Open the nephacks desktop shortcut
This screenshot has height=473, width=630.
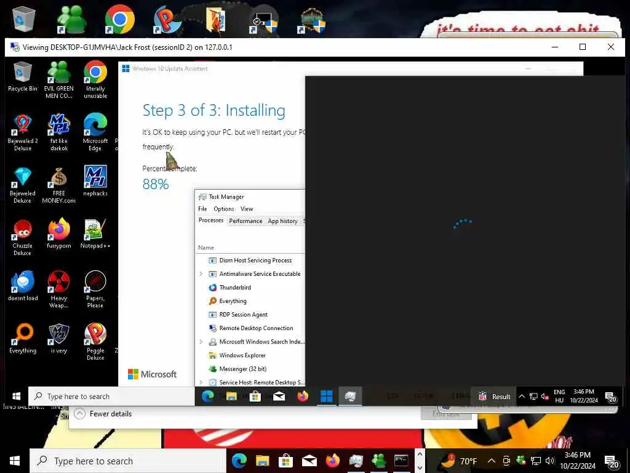click(95, 181)
